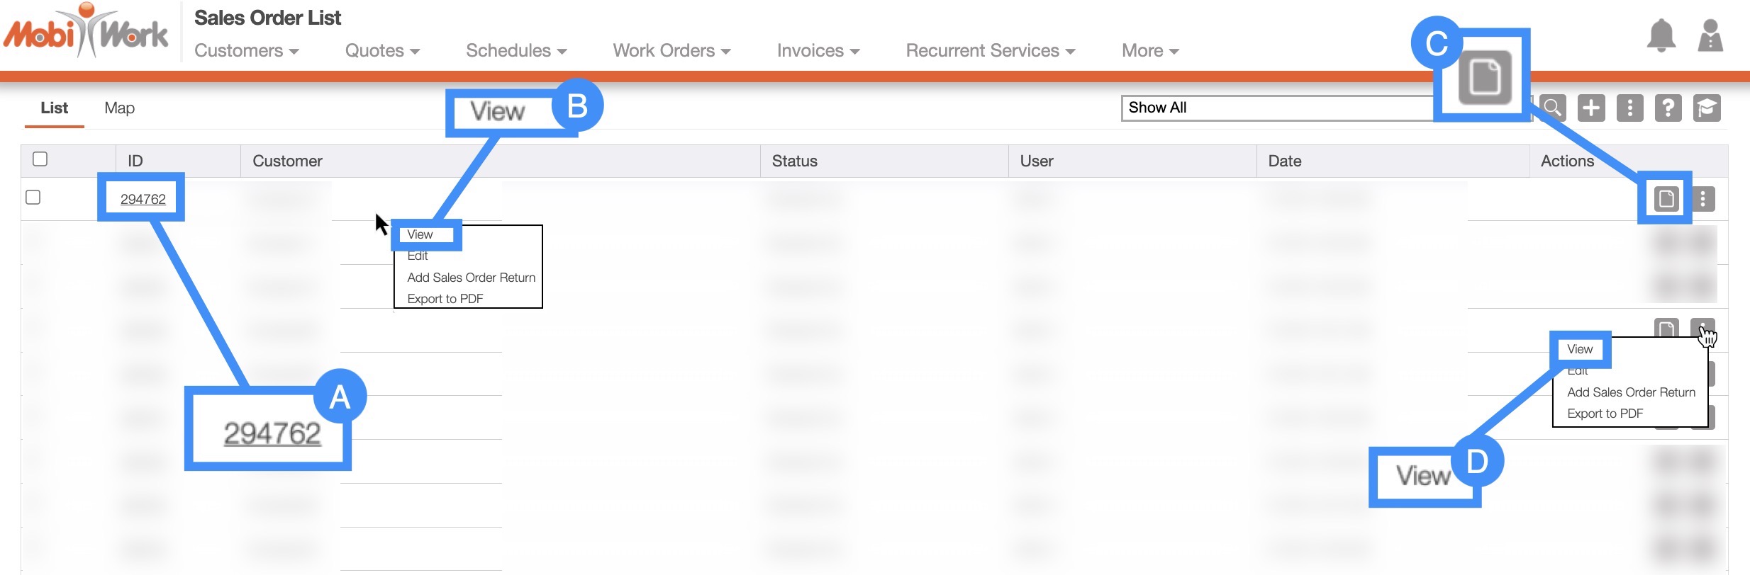The width and height of the screenshot is (1750, 575).
Task: Click the graduation cap training icon
Action: (x=1707, y=108)
